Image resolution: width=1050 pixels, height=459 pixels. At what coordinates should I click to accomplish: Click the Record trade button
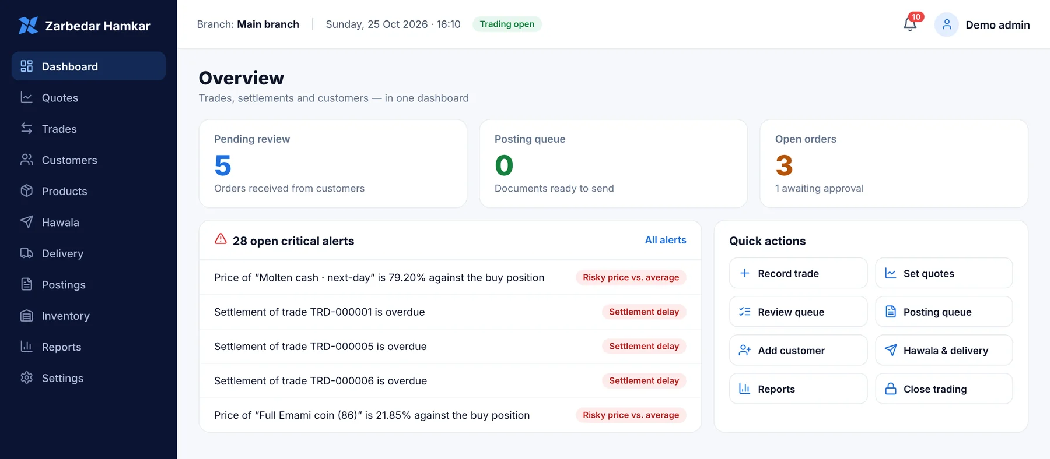(798, 273)
